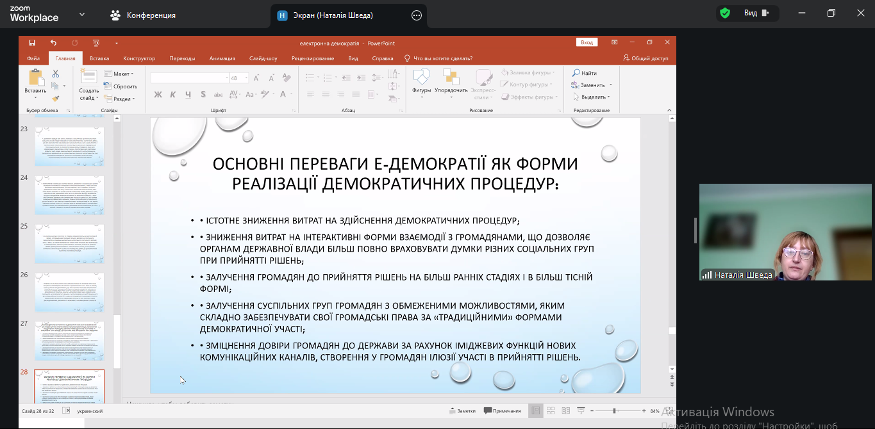The height and width of the screenshot is (429, 875).
Task: Open the Shapes (Фигуры) gallery
Action: click(x=421, y=83)
